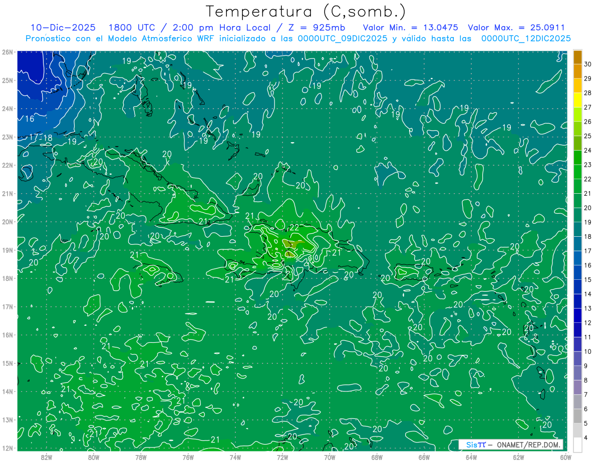Click the "13" label on the color scale
601x464 pixels.
tap(587, 308)
